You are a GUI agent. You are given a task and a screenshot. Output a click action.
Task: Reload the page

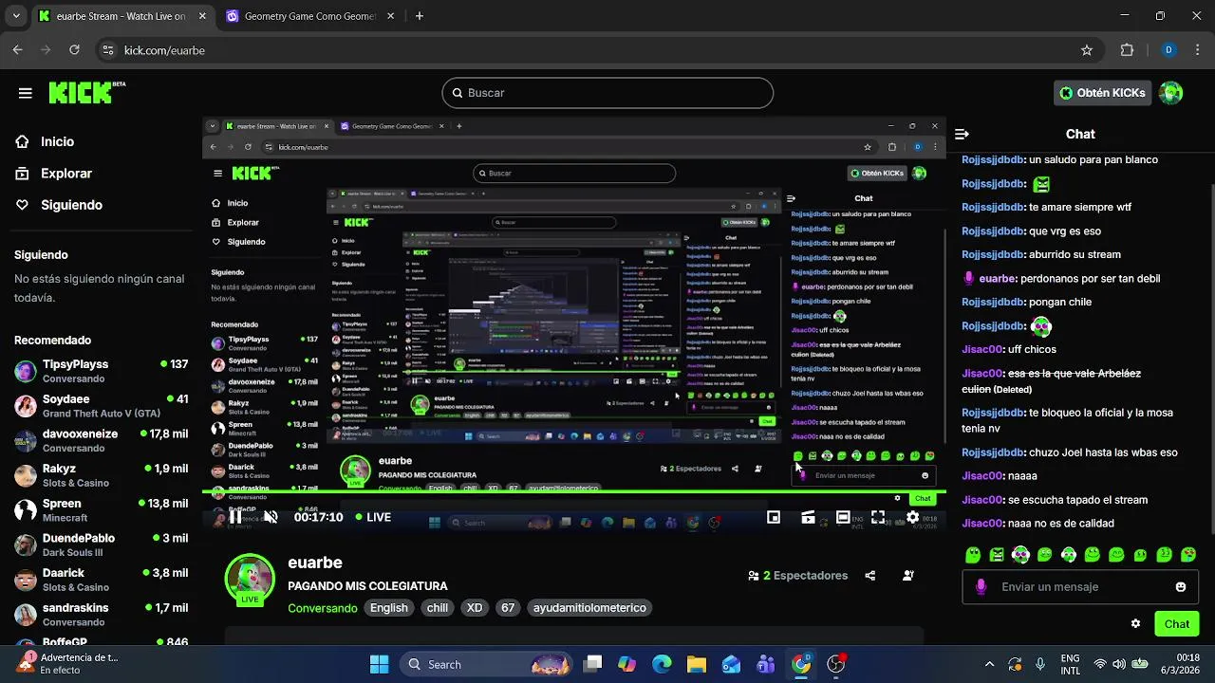[x=75, y=50]
